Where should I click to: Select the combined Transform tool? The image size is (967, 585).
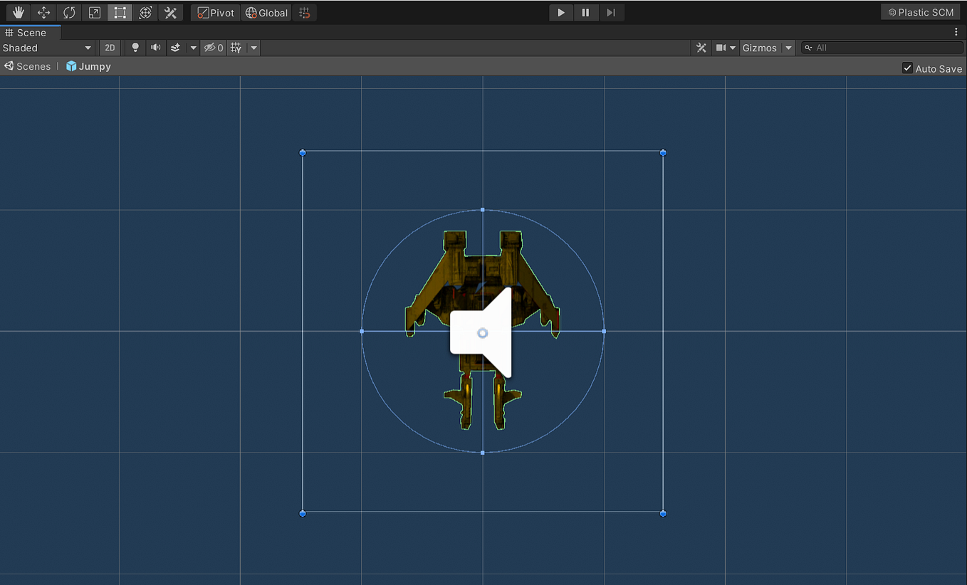(145, 12)
